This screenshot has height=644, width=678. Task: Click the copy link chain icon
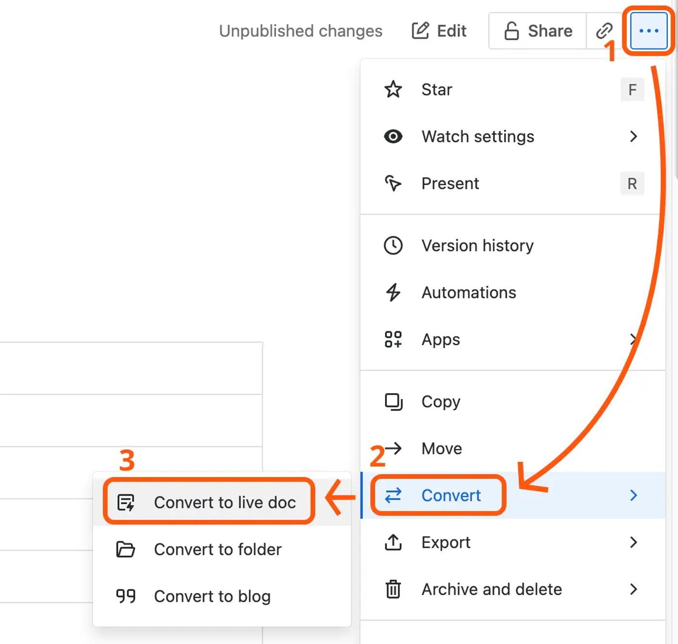(x=604, y=31)
